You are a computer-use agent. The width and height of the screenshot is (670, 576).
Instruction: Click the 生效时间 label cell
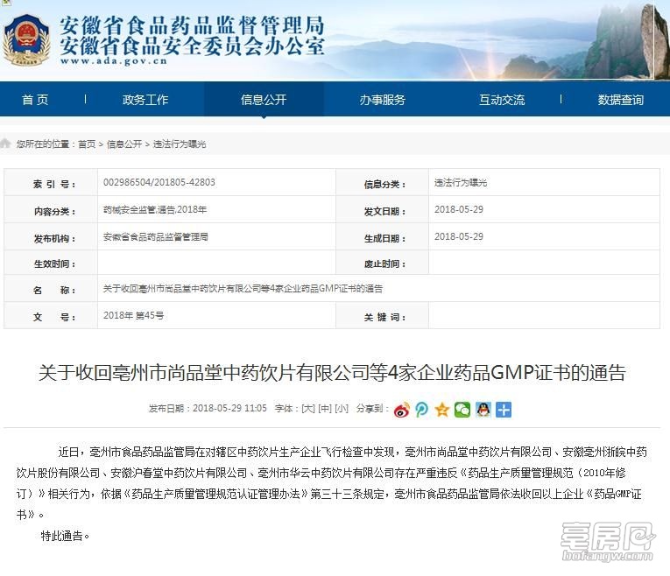pos(51,263)
